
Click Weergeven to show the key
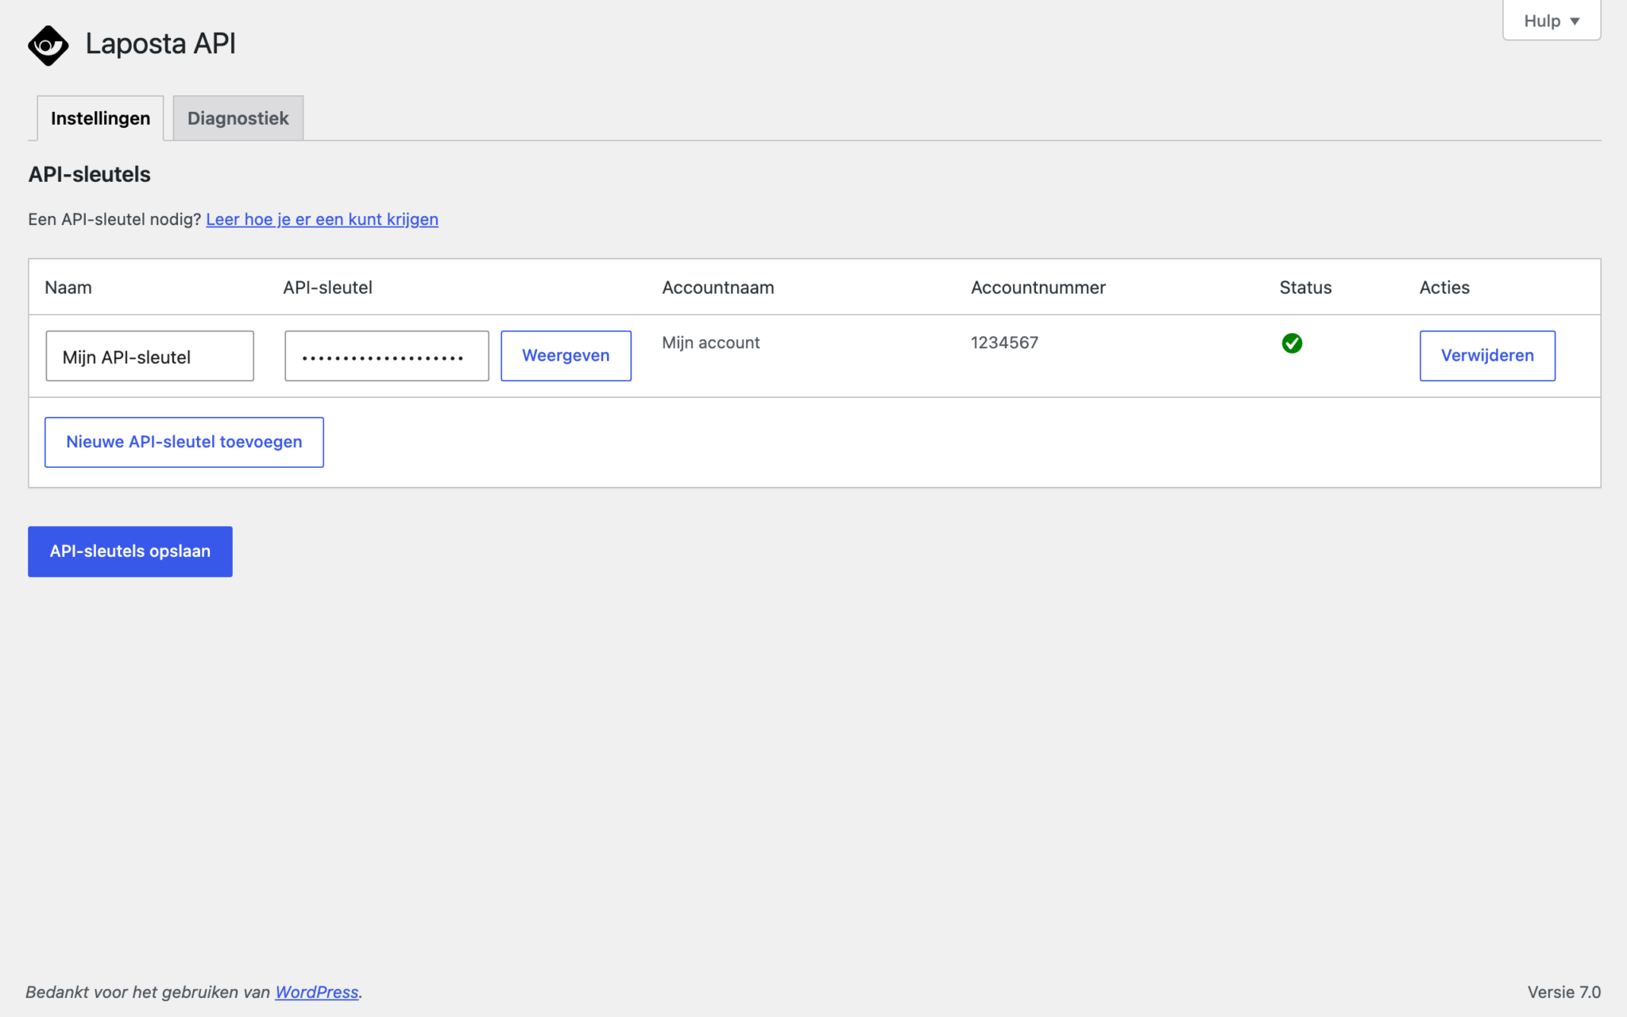566,356
